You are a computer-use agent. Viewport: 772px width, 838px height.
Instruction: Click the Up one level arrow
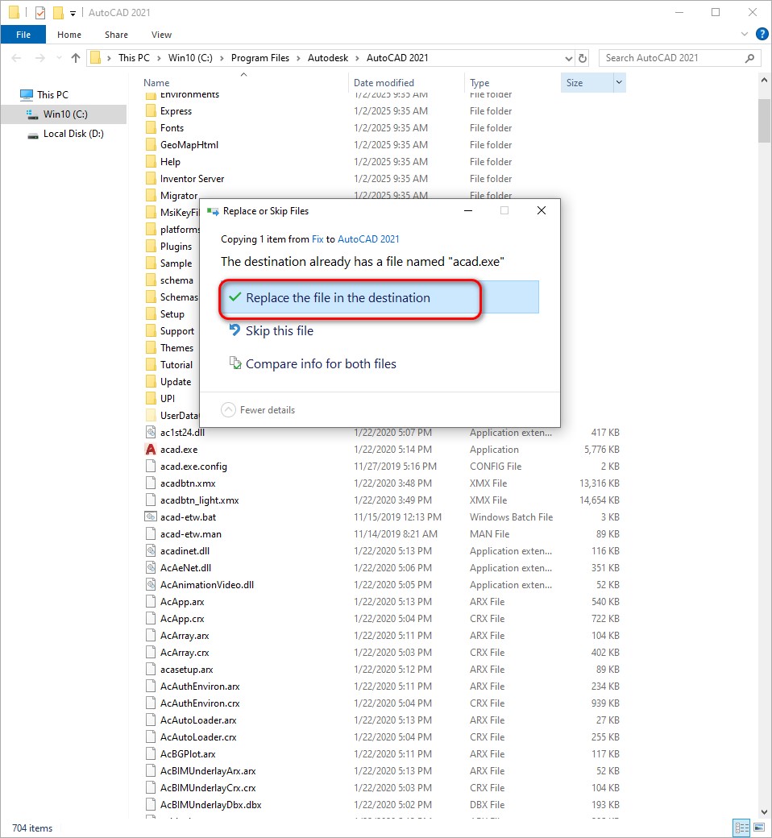coord(76,58)
